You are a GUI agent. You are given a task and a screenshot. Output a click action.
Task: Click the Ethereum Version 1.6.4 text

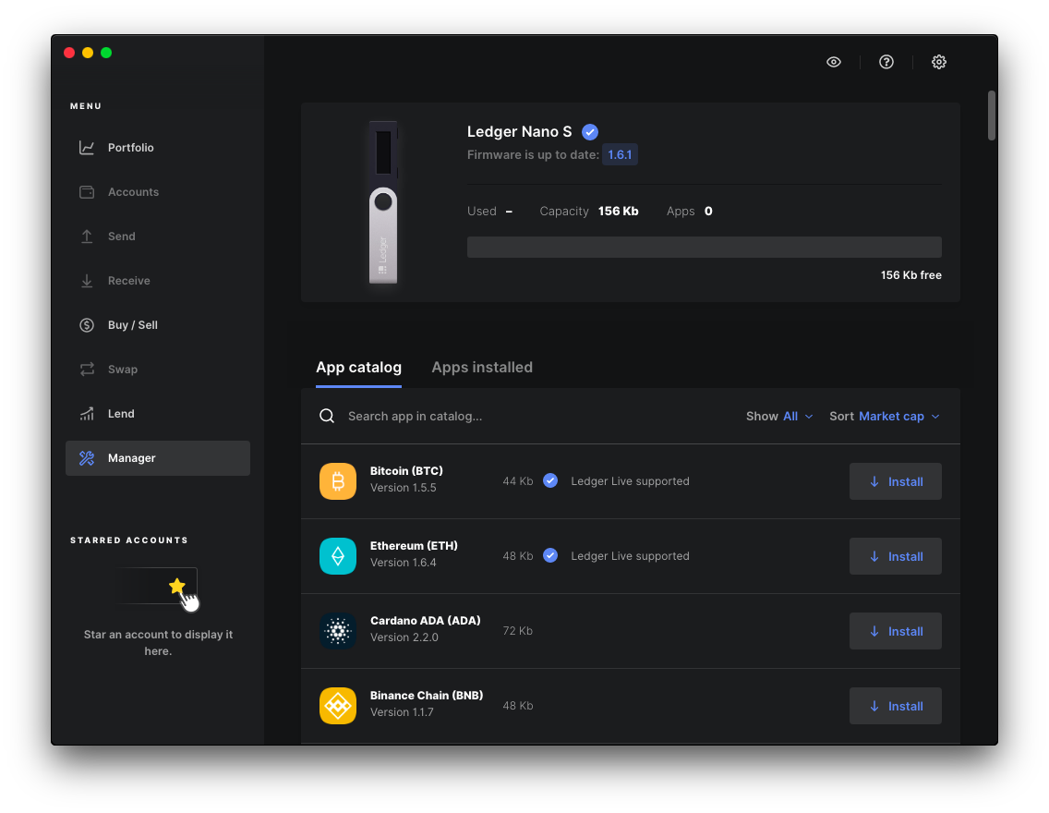[x=404, y=563]
